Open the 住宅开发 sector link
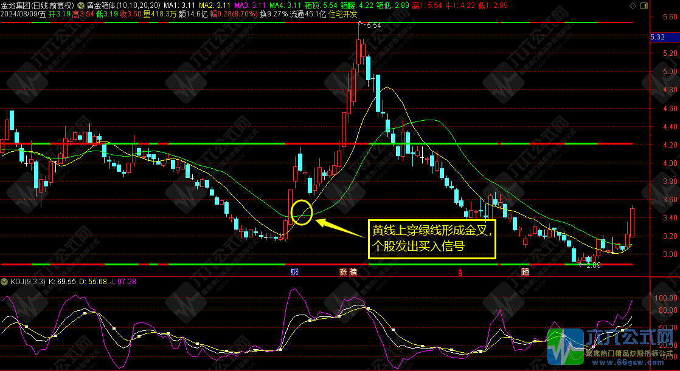Viewport: 680px width, 371px height. (344, 13)
